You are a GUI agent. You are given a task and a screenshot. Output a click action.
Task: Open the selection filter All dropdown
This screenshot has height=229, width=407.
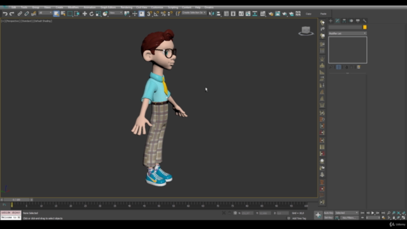(45, 13)
